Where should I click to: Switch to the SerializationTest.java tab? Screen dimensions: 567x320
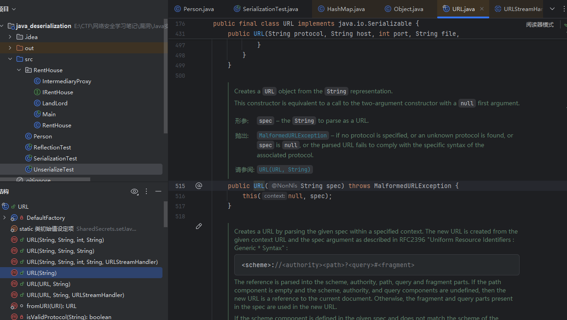(x=270, y=9)
